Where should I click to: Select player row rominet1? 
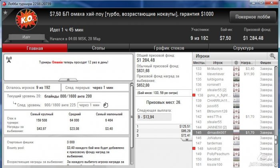(233, 85)
